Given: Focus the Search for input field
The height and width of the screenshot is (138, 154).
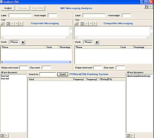Looking at the screenshot, I should tap(48, 74).
